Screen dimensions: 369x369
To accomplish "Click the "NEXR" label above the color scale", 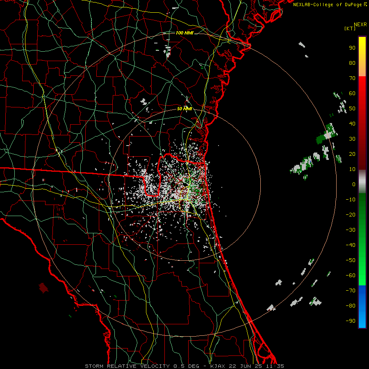I will point(360,25).
